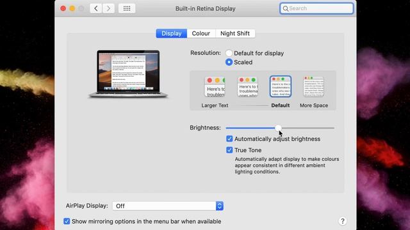Click the 'Larger Text' label

tap(215, 105)
